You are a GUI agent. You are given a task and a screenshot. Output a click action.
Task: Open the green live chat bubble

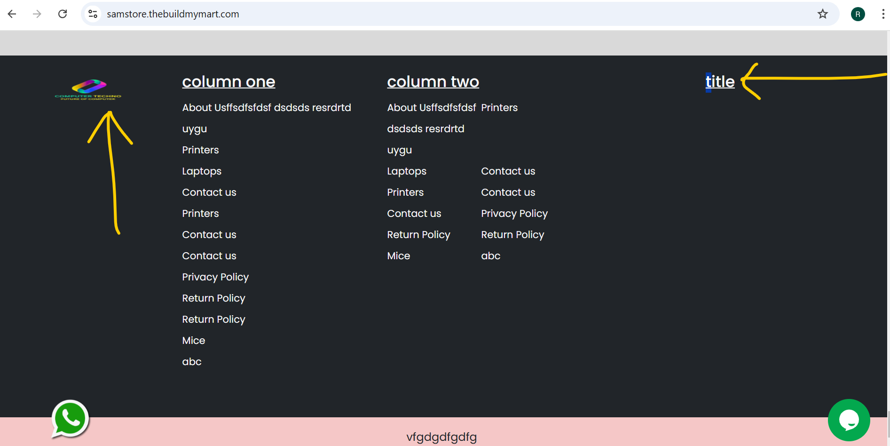coord(849,420)
